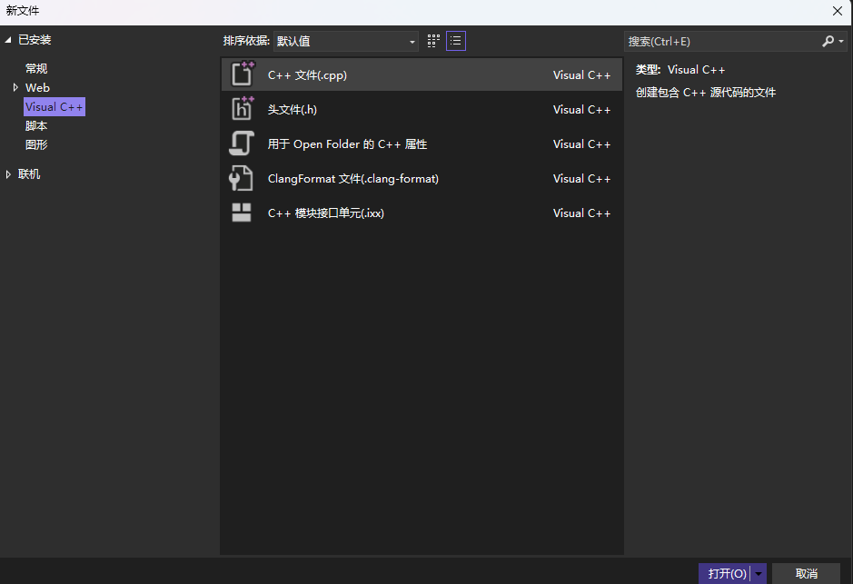Select '用于 Open Folder 的 C++ 属性' item name
The height and width of the screenshot is (584, 853).
tap(348, 144)
